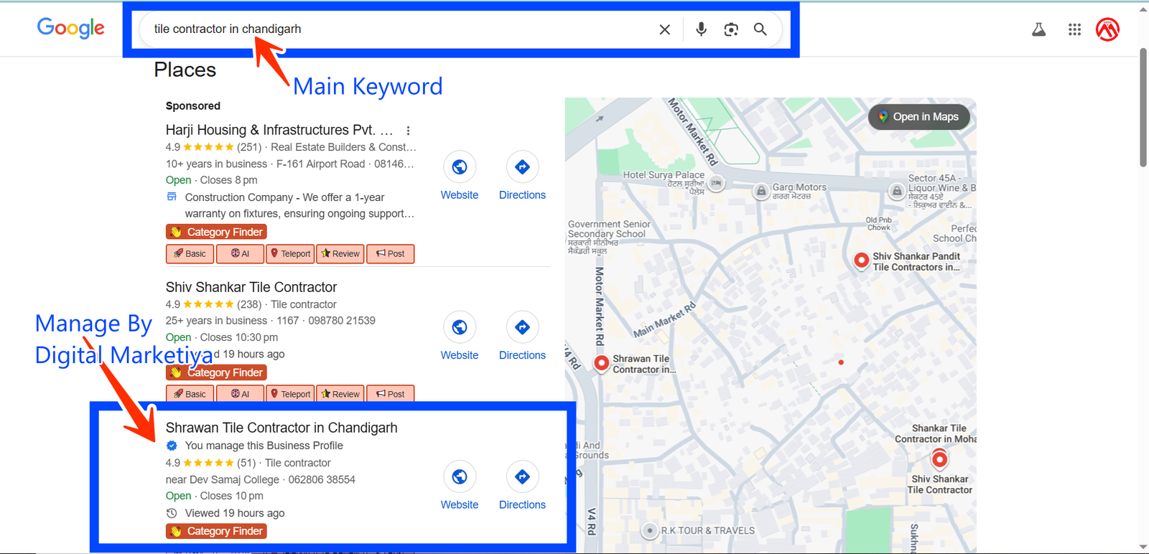Image resolution: width=1149 pixels, height=554 pixels.
Task: Open the Google account avatar
Action: pos(1107,29)
